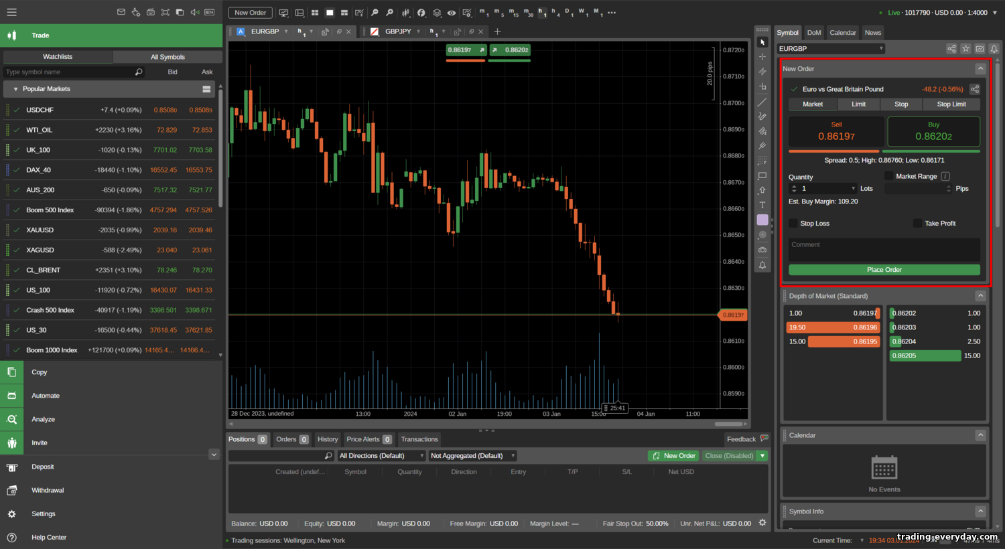Collapse the Popular Markets watchlist
Screen dimensions: 1005x549
pos(15,89)
